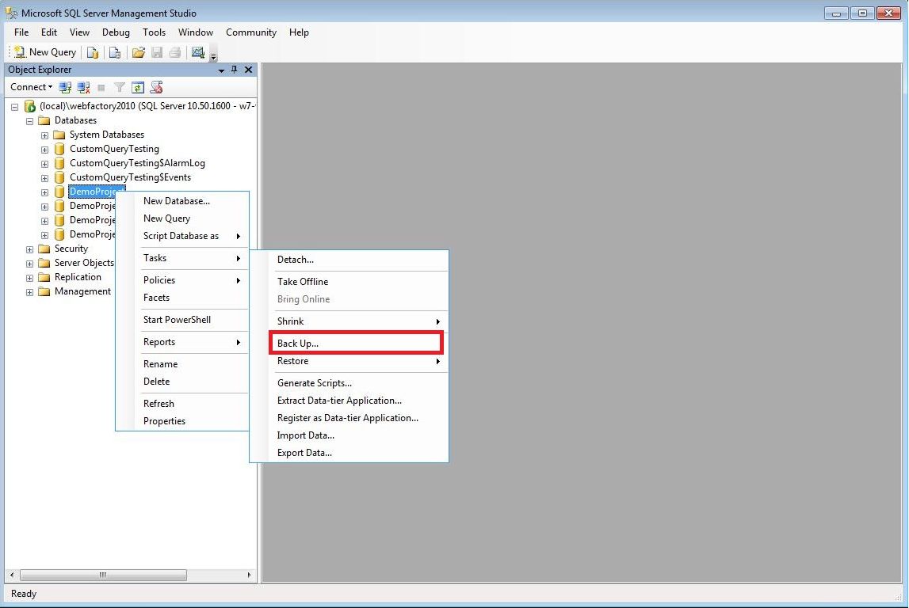Click the New Query button
This screenshot has height=608, width=909.
click(x=45, y=52)
